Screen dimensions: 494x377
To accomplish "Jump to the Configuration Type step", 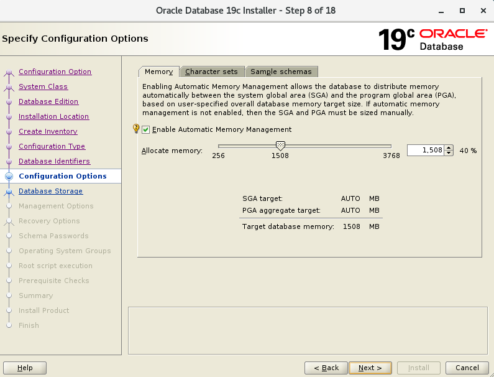I will [x=52, y=146].
